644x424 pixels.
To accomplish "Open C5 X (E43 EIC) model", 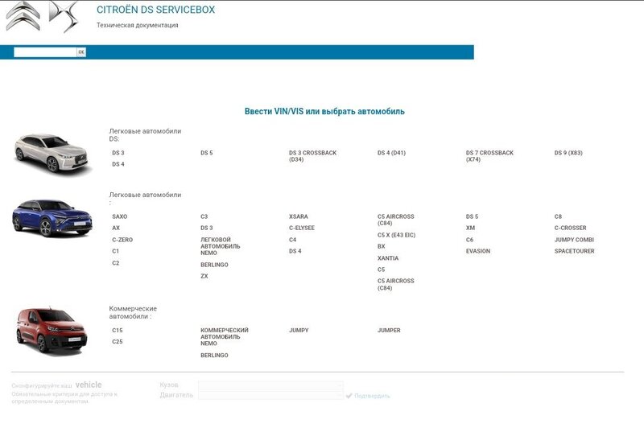I will [x=396, y=235].
